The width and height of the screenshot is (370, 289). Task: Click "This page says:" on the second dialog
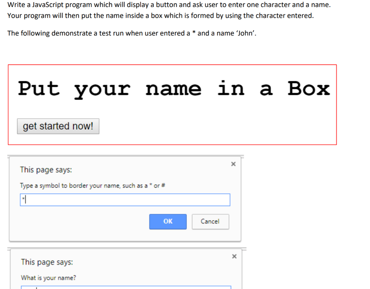click(x=47, y=262)
